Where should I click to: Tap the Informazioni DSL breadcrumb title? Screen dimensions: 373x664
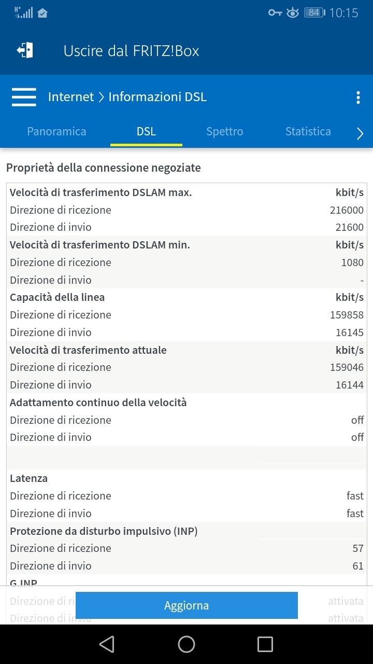tap(157, 97)
